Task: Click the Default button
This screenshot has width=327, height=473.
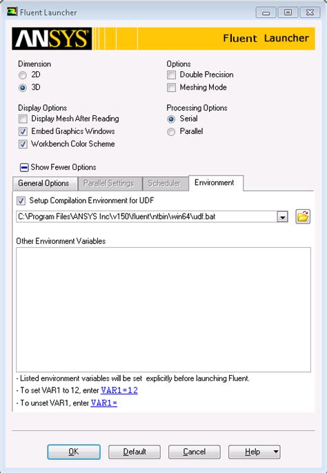Action: pos(135,452)
